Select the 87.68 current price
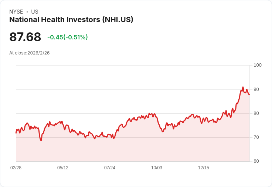 [25, 37]
